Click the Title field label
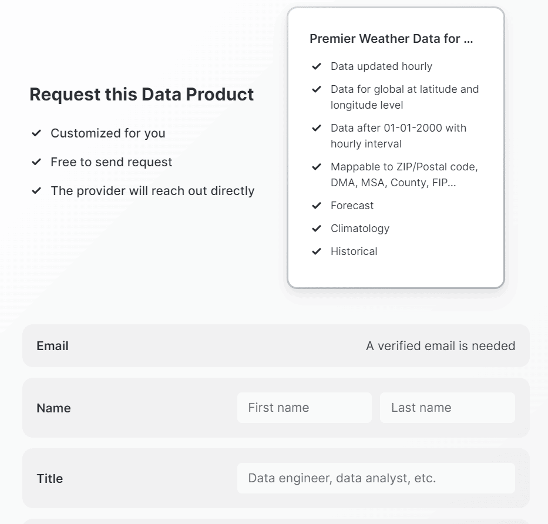 point(49,479)
